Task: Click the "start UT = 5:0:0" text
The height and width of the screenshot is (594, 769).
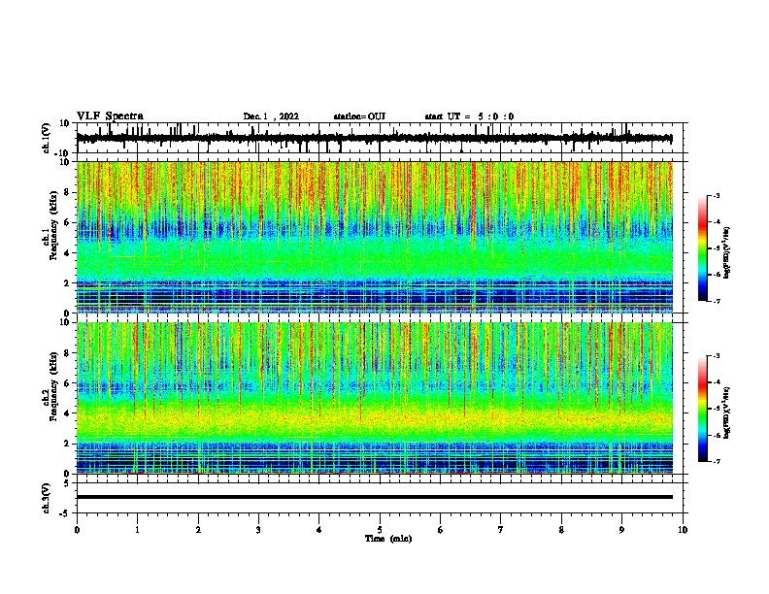Action: [x=469, y=116]
